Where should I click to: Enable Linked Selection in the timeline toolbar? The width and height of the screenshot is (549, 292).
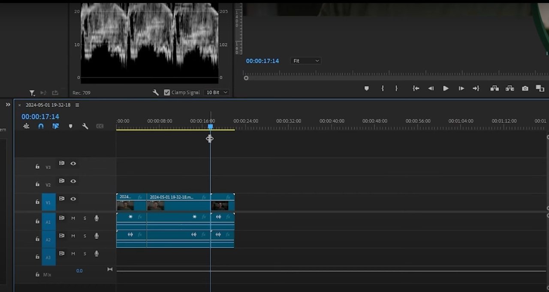[55, 126]
